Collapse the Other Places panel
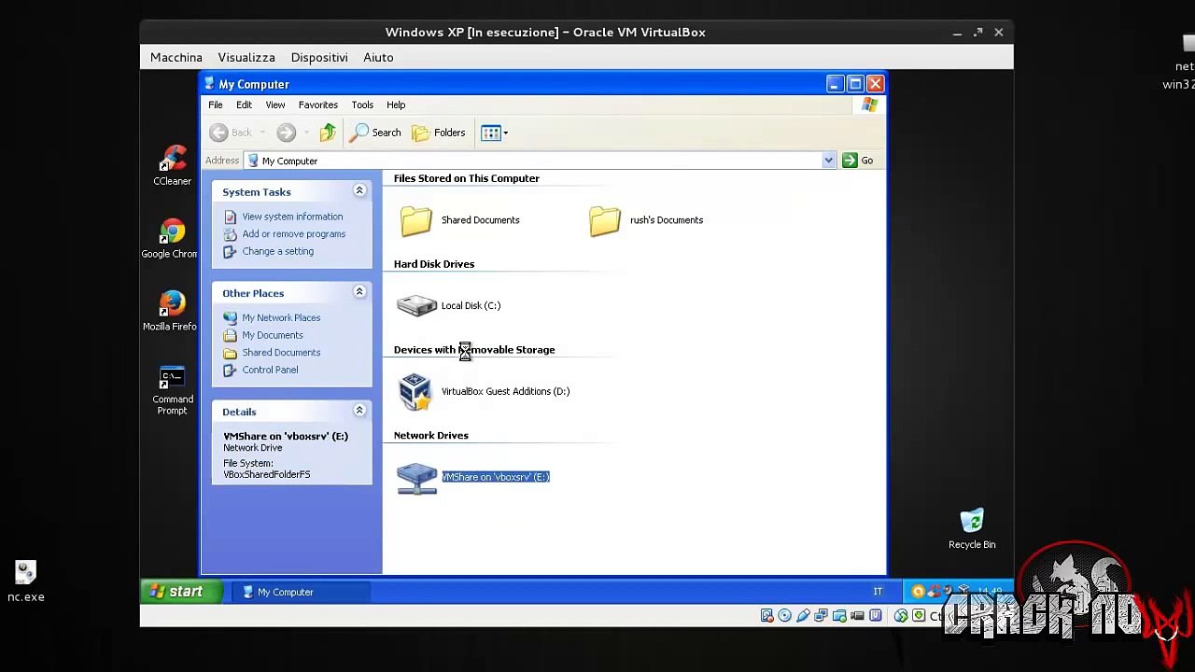1195x672 pixels. (359, 292)
